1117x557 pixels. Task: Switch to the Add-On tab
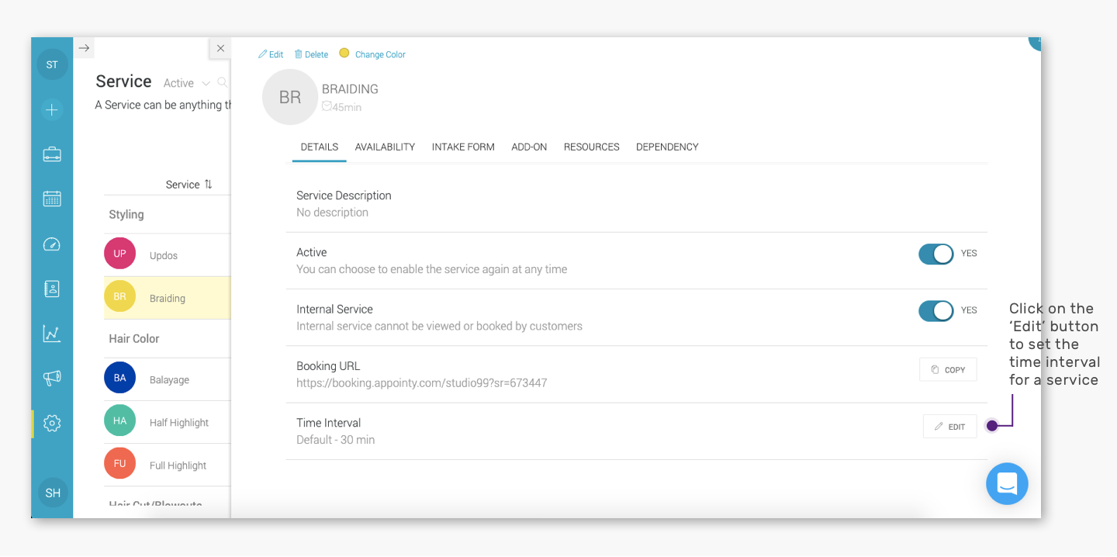[529, 147]
